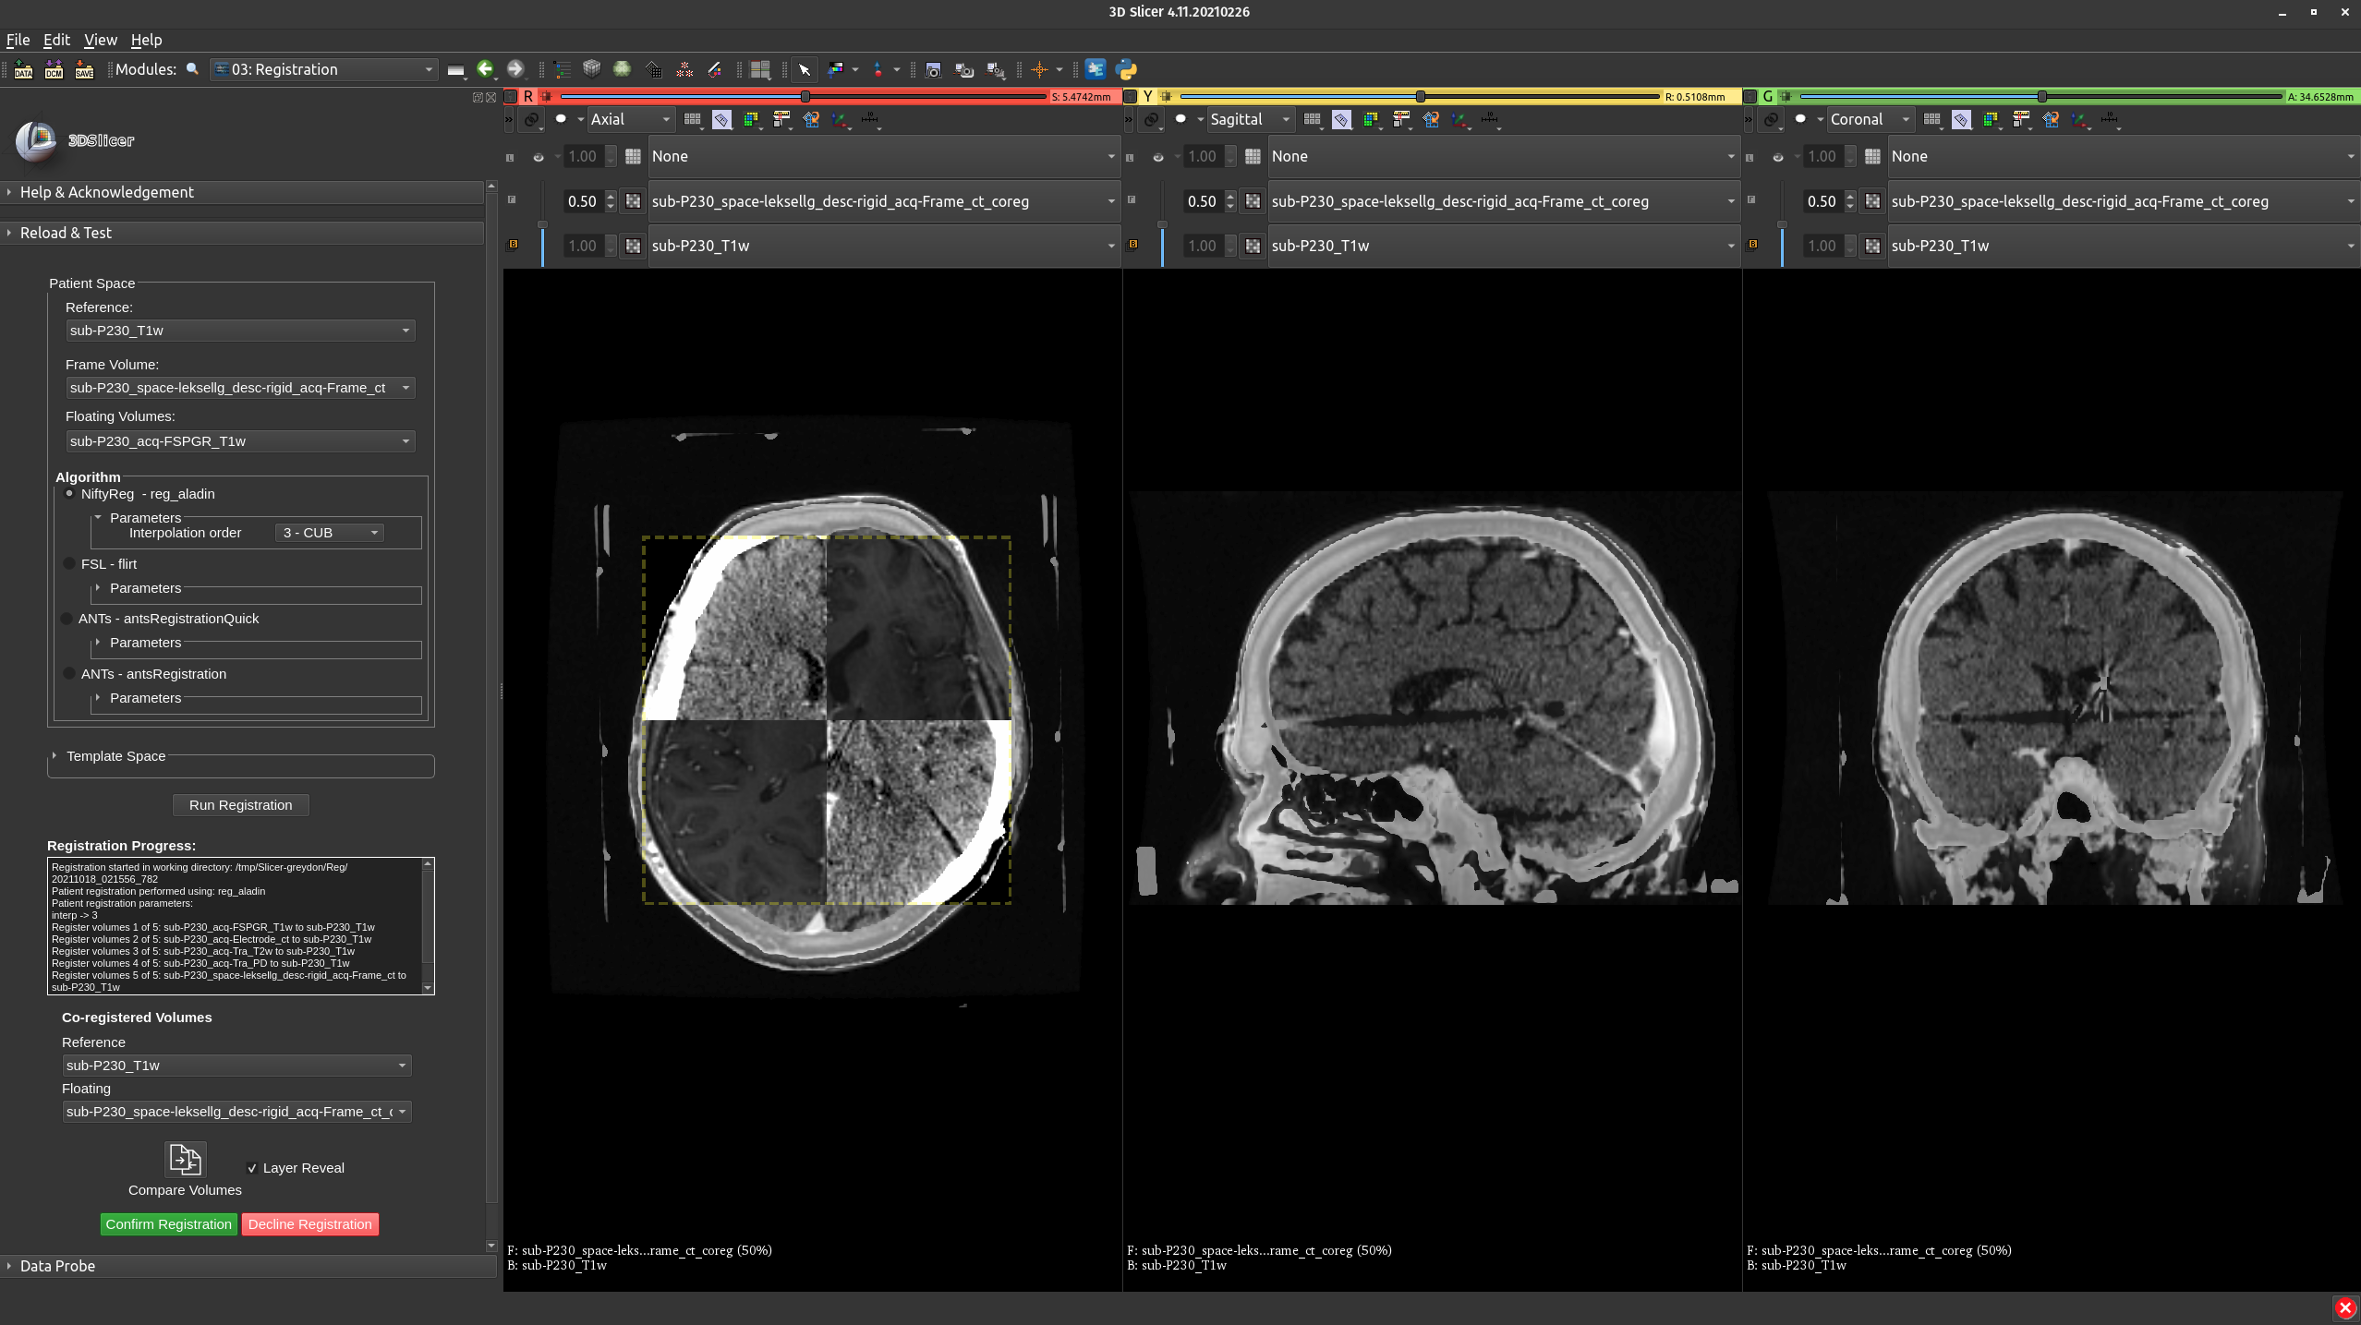The width and height of the screenshot is (2361, 1325).
Task: Select the FSL - flirt algorithm radio
Action: tap(69, 564)
